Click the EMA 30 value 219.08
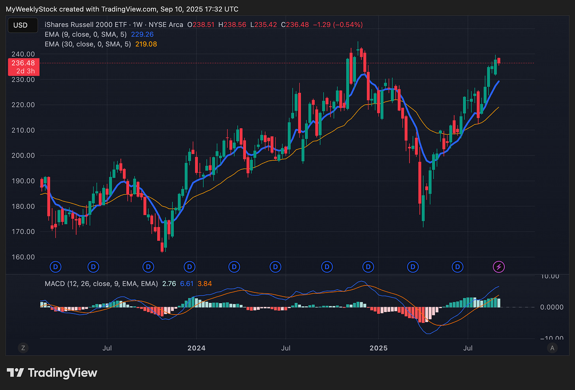 pyautogui.click(x=146, y=44)
